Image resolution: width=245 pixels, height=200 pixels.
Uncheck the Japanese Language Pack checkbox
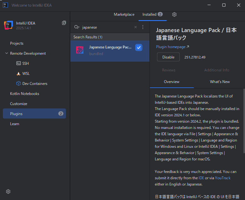[139, 47]
